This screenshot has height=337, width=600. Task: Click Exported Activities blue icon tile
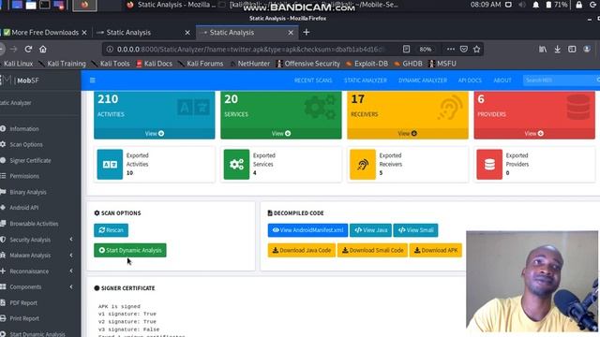pyautogui.click(x=110, y=165)
